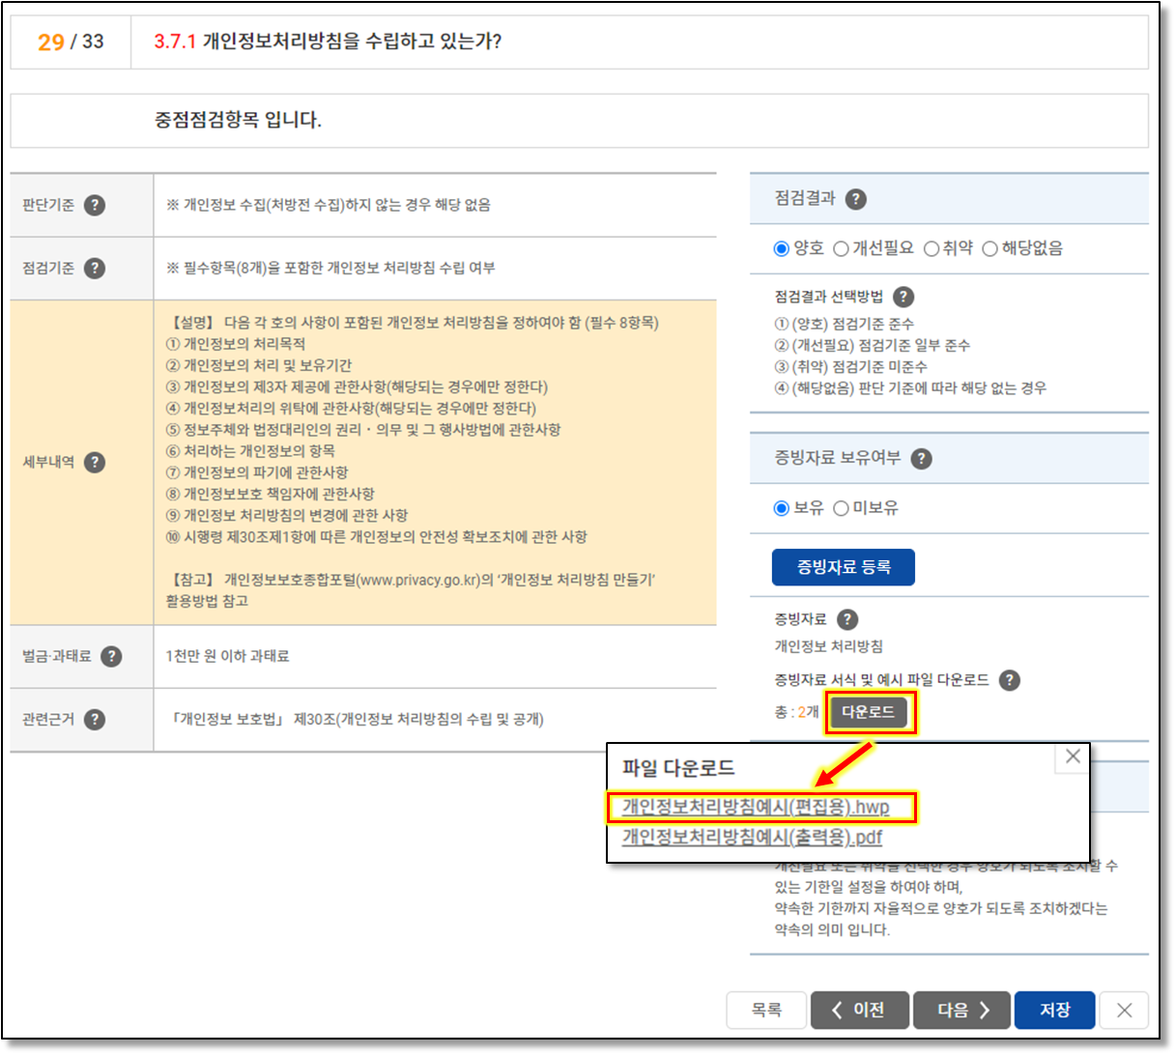Choose the 취약 radio option
The height and width of the screenshot is (1055, 1176).
pos(932,249)
